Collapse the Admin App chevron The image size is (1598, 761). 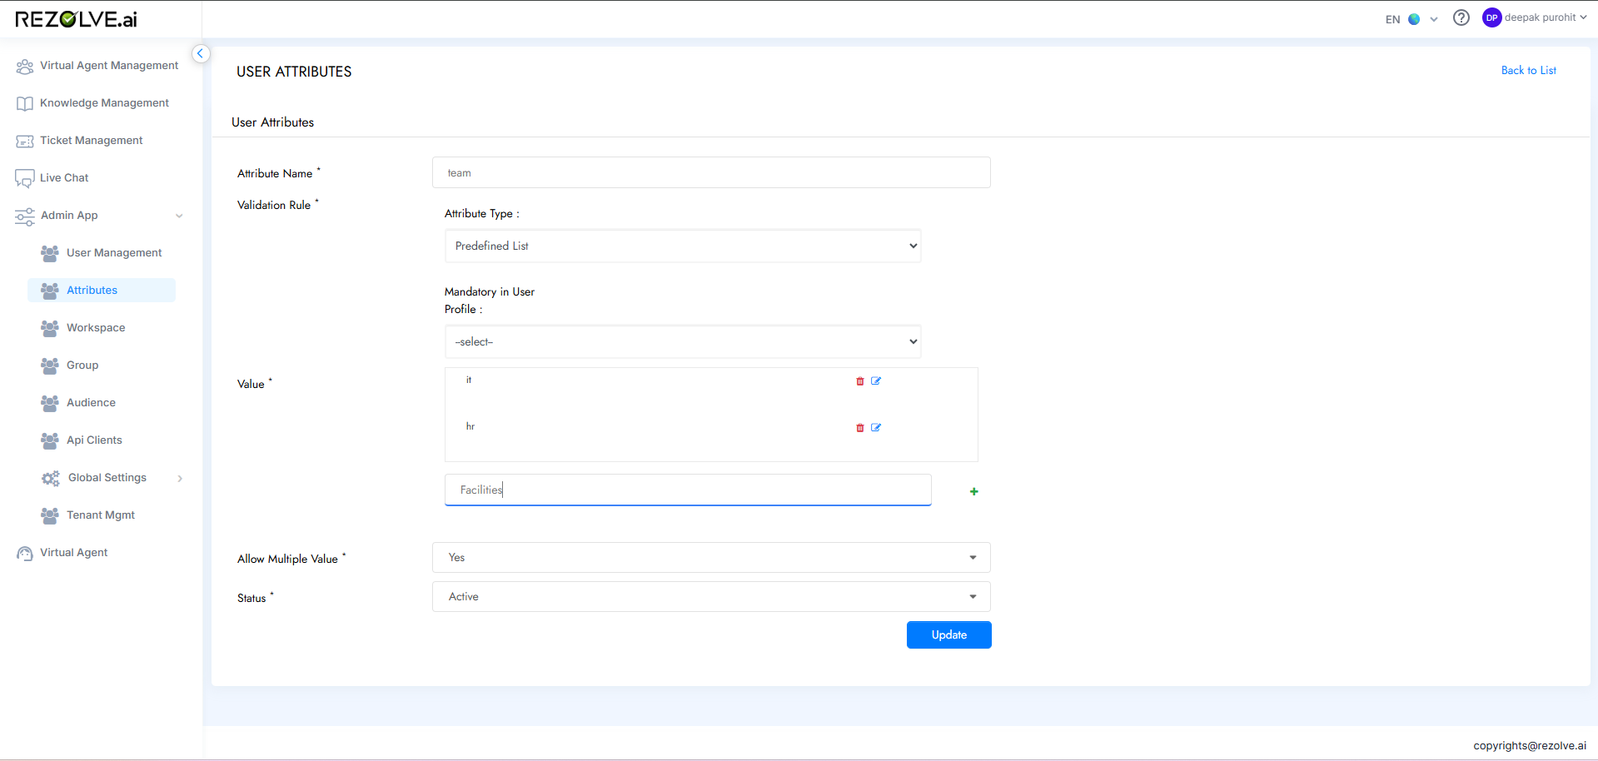(x=179, y=216)
